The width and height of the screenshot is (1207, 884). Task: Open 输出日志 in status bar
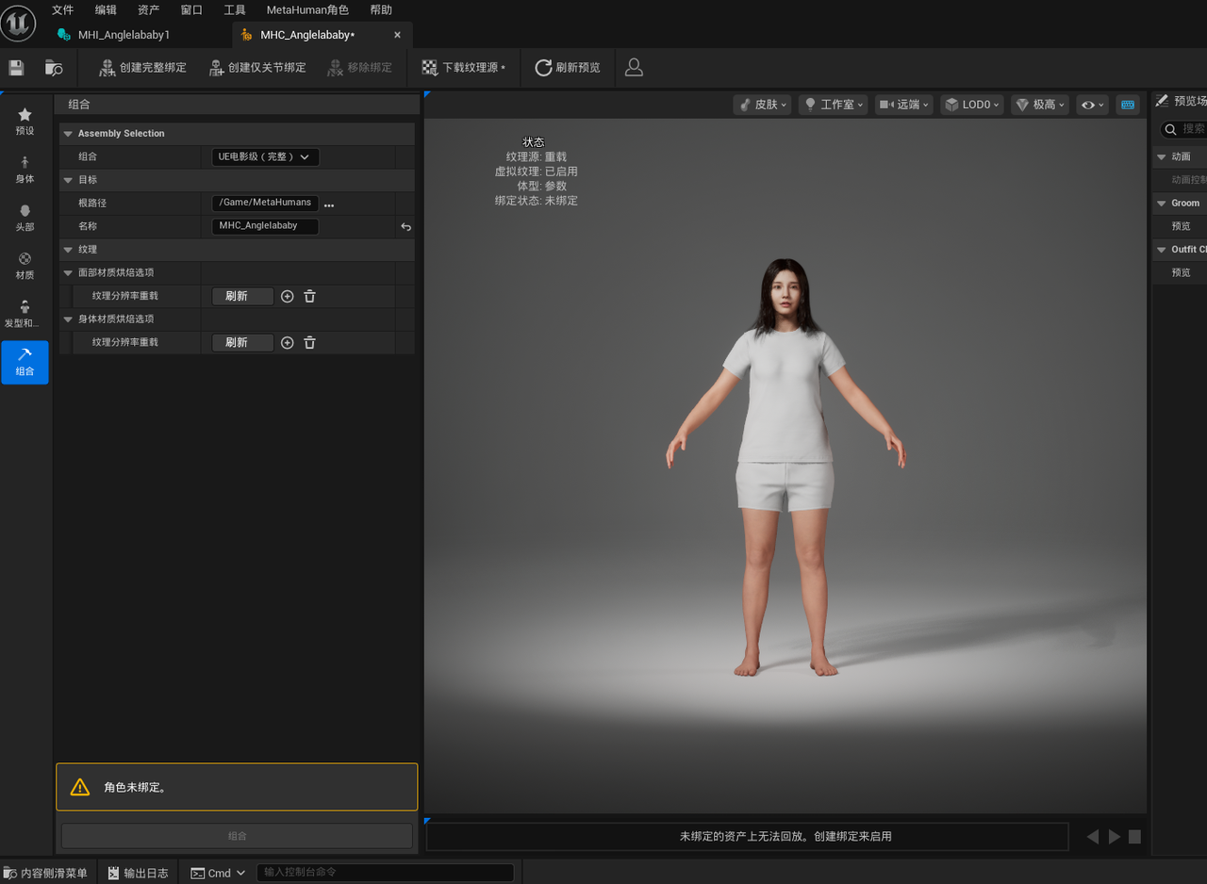pos(138,873)
